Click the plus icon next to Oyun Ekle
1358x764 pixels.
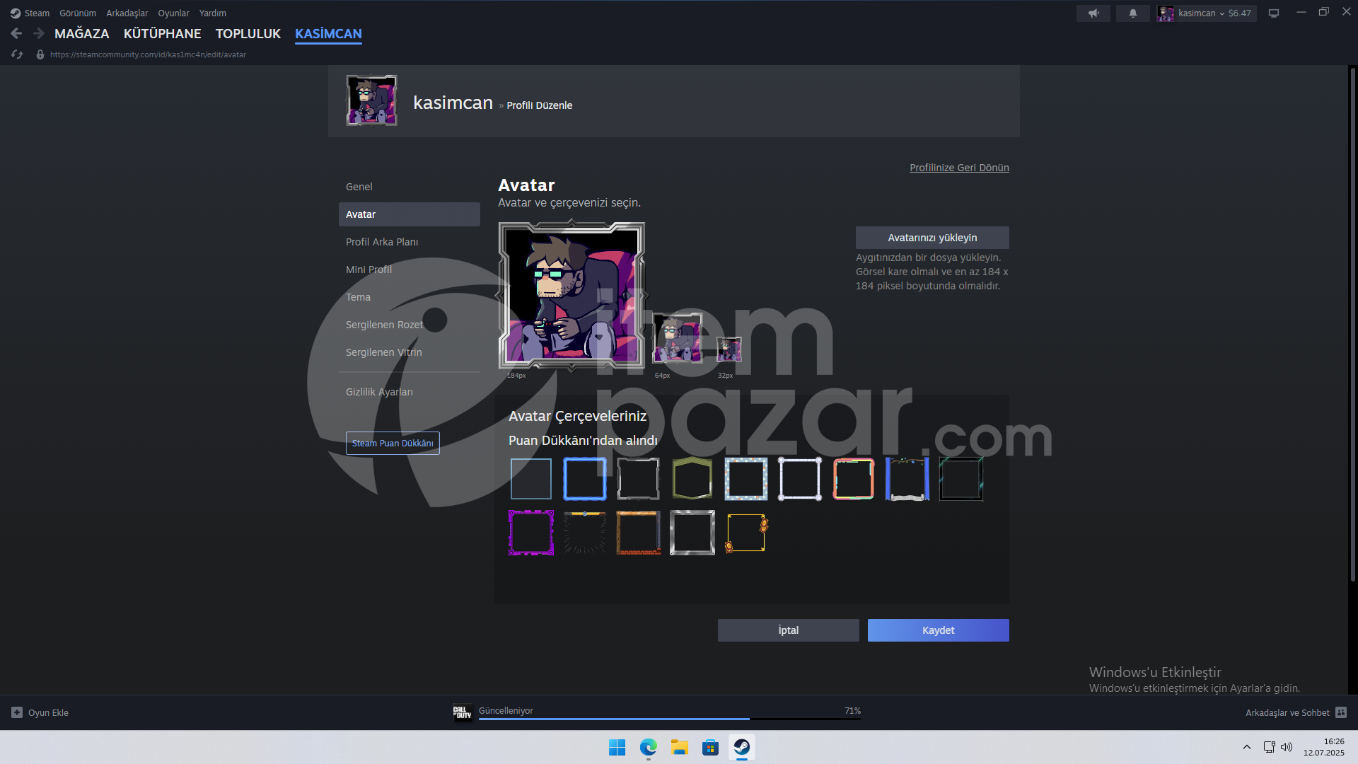point(17,712)
